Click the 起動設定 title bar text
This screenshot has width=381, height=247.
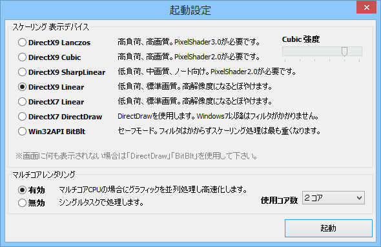coord(190,10)
